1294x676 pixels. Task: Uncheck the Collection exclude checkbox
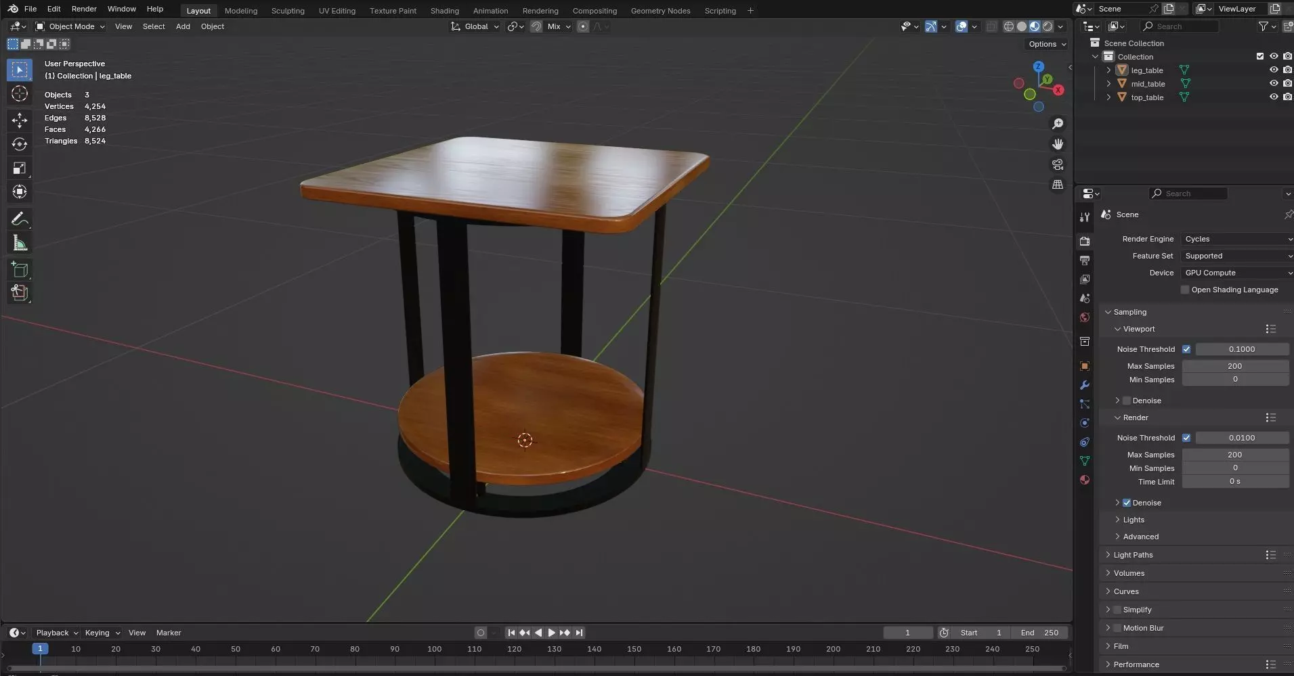coord(1260,56)
